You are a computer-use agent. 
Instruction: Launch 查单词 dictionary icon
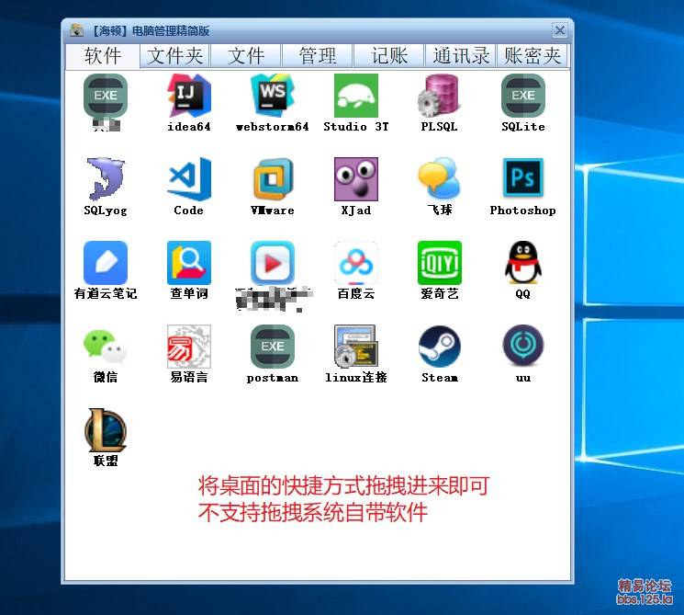[189, 263]
